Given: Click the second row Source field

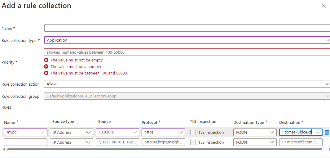Looking at the screenshot, I should click(x=117, y=142).
